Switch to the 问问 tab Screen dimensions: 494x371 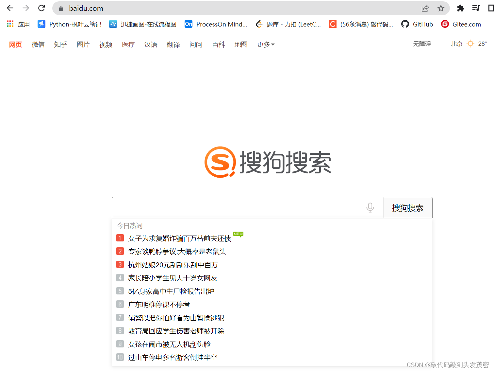pyautogui.click(x=196, y=44)
